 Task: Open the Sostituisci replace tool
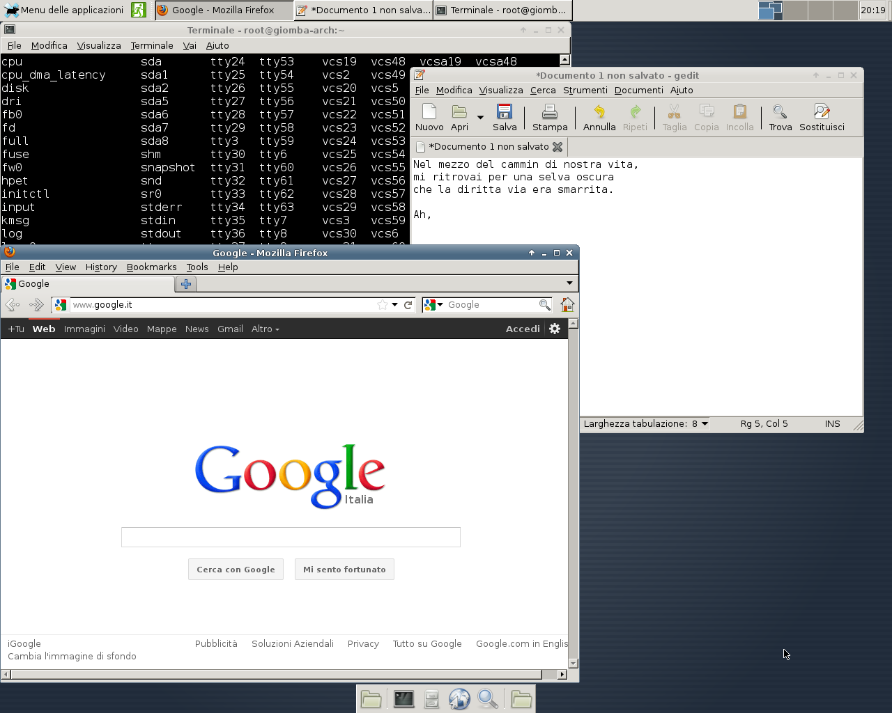(x=822, y=113)
